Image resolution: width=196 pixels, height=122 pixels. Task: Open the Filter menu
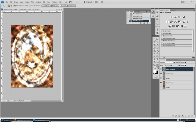(x=33, y=2)
